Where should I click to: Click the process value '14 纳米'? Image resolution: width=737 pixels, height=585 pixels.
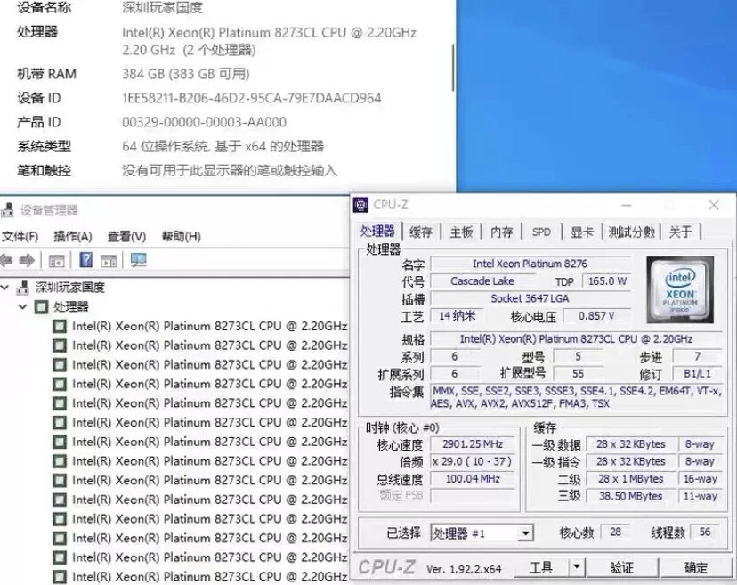[x=457, y=316]
